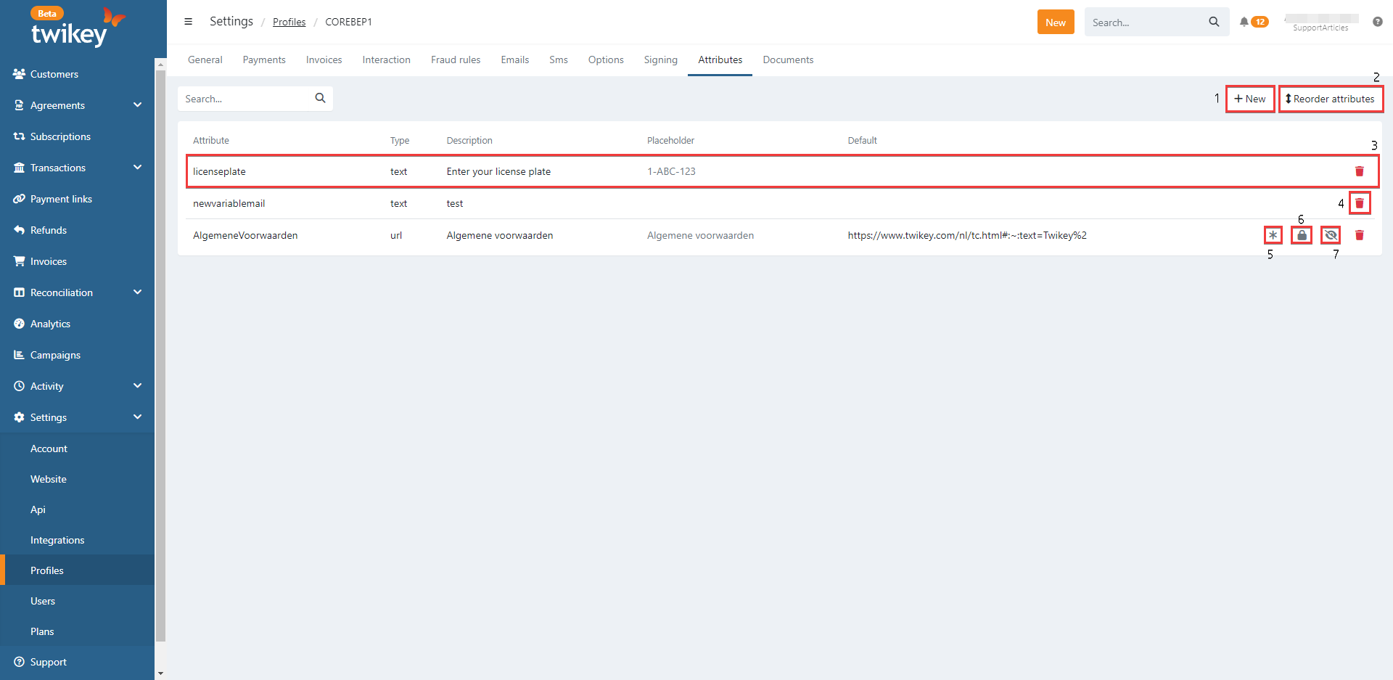Image resolution: width=1393 pixels, height=680 pixels.
Task: Click the hamburger menu icon
Action: tap(188, 22)
